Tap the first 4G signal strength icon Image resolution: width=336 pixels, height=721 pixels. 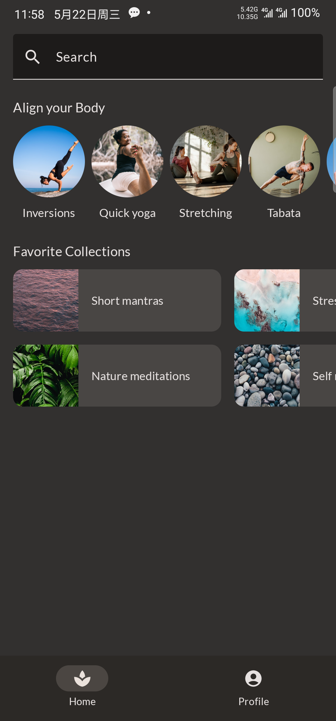[267, 13]
